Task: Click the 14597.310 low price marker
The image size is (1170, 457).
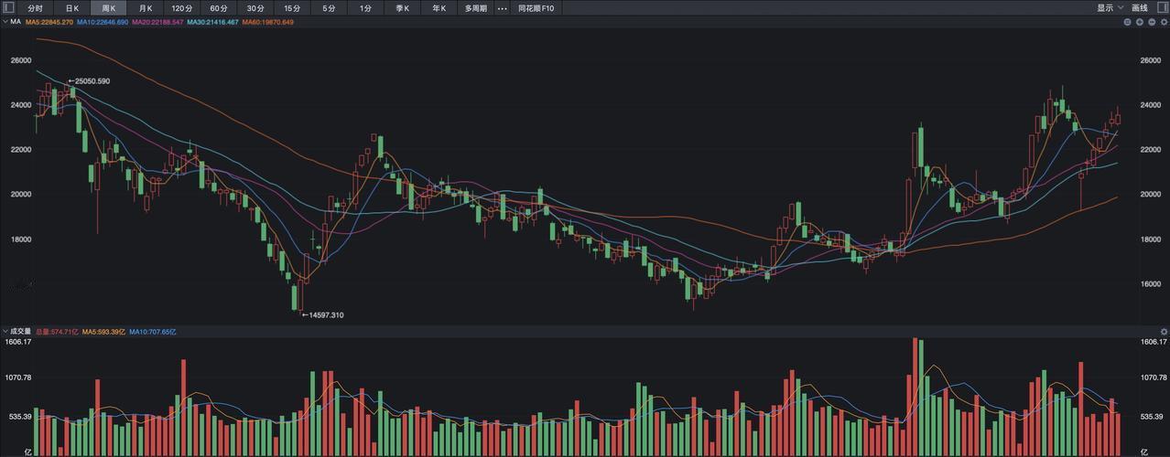Action: pyautogui.click(x=323, y=314)
